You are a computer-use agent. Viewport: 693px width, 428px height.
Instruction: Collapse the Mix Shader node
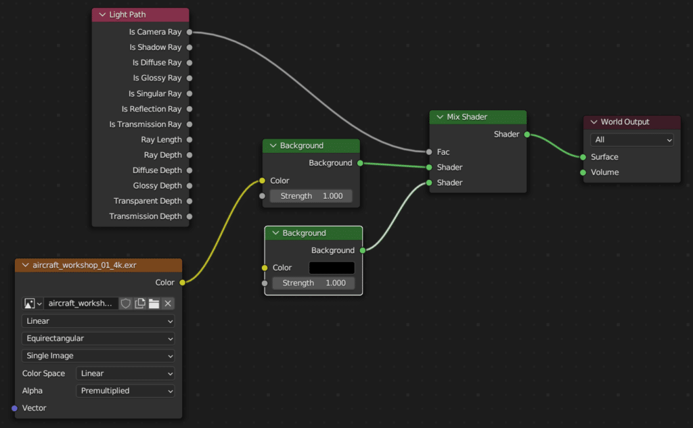[439, 117]
